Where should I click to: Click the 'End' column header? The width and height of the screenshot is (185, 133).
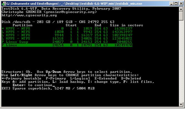98,25
